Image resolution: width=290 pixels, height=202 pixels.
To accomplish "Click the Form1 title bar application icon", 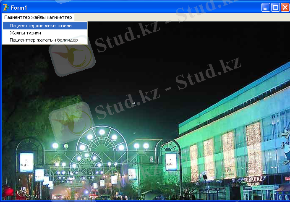I will (x=6, y=8).
